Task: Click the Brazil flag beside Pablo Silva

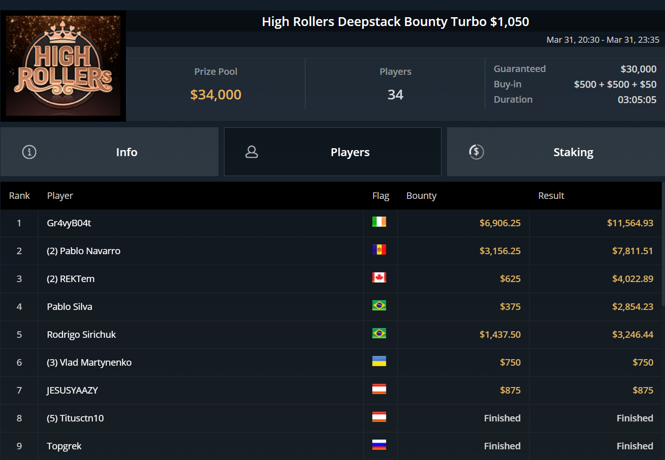Action: [x=379, y=306]
